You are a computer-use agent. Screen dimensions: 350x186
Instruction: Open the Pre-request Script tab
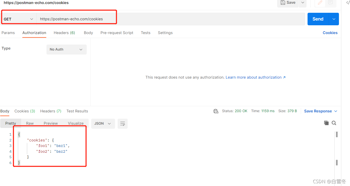[117, 33]
